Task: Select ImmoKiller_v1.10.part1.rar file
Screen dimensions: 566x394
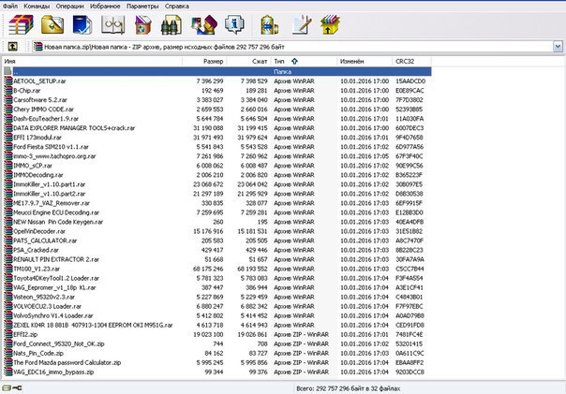Action: [x=49, y=184]
